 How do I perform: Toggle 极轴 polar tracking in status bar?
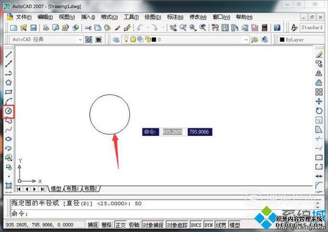click(x=134, y=225)
